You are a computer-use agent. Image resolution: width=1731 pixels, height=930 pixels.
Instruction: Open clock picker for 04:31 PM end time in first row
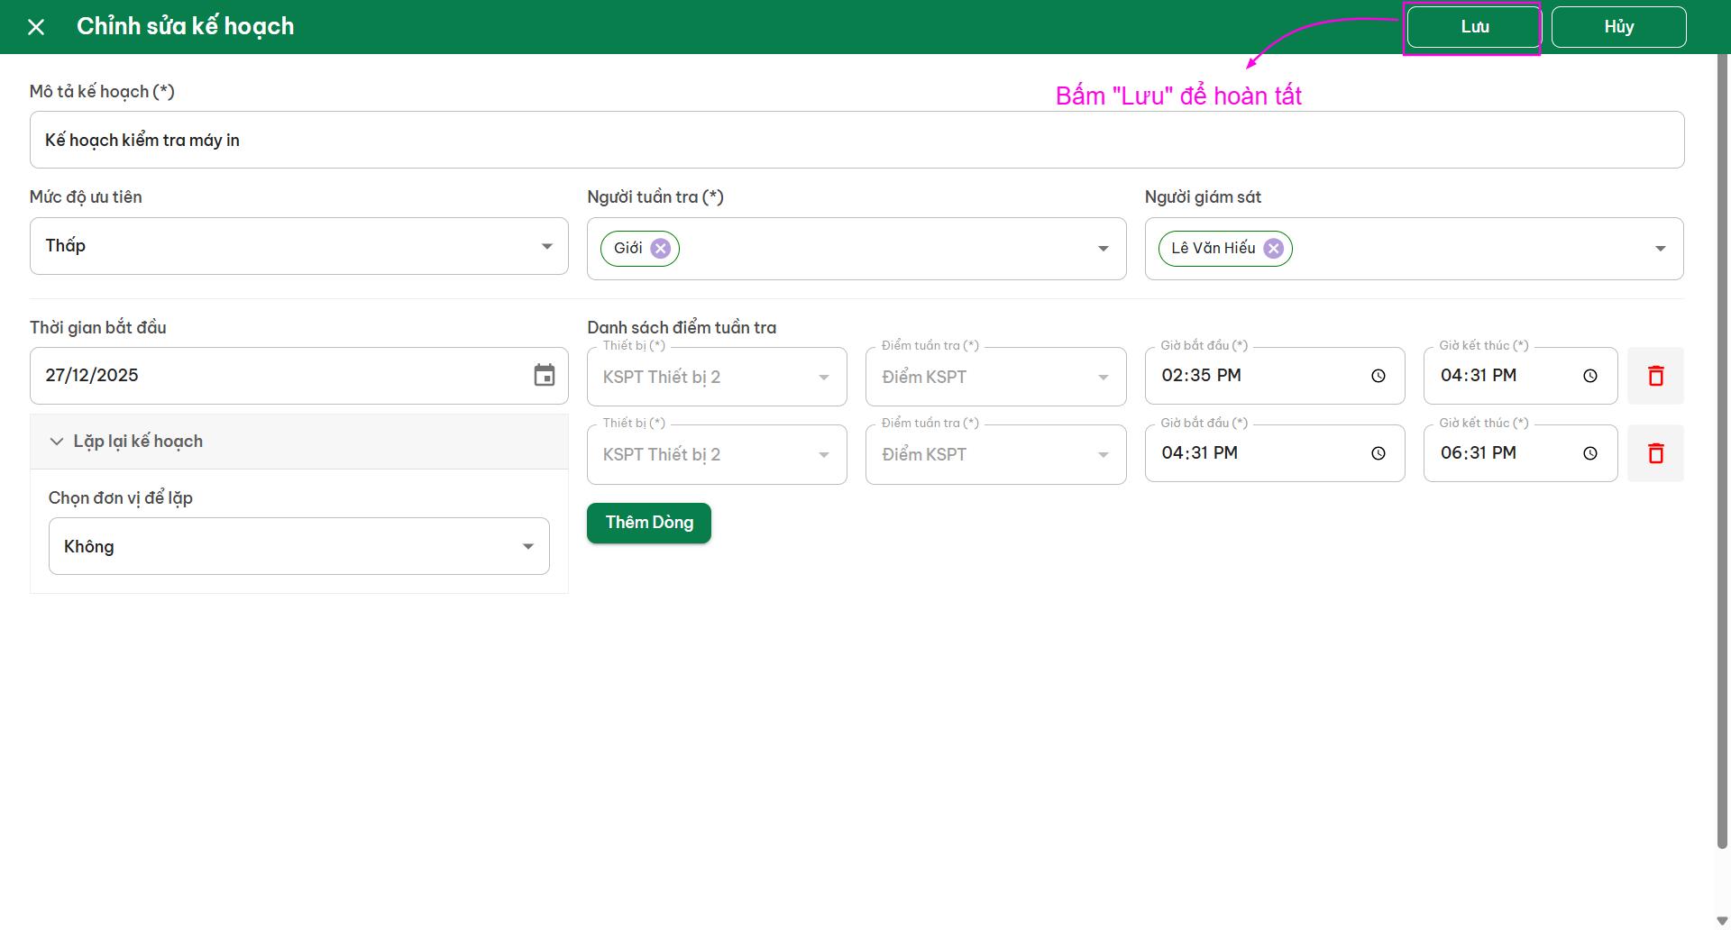1589,377
